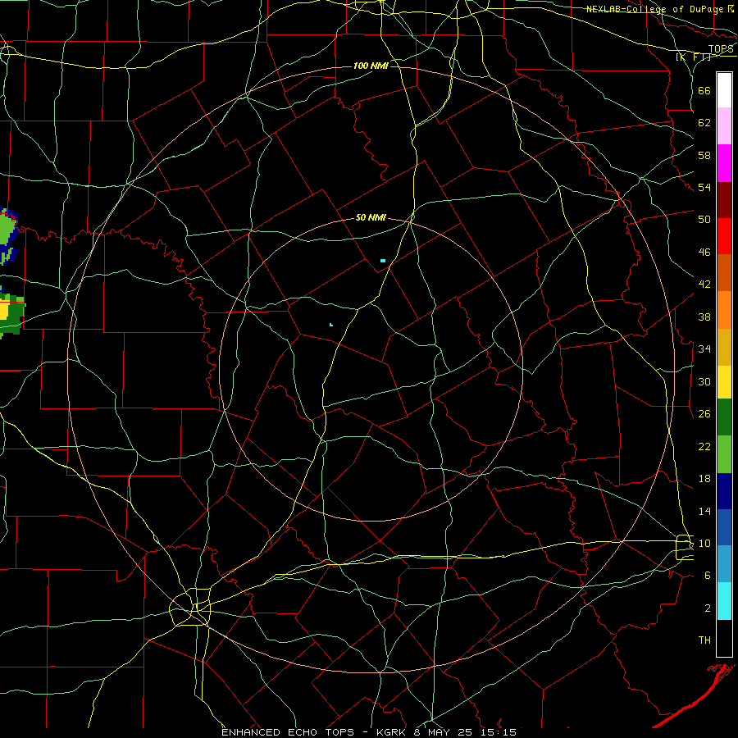Click the yellow legend swatch
738x738 pixels.
tap(724, 382)
